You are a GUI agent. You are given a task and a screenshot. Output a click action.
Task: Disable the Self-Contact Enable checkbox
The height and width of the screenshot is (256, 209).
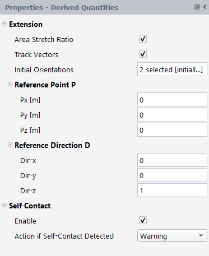143,221
